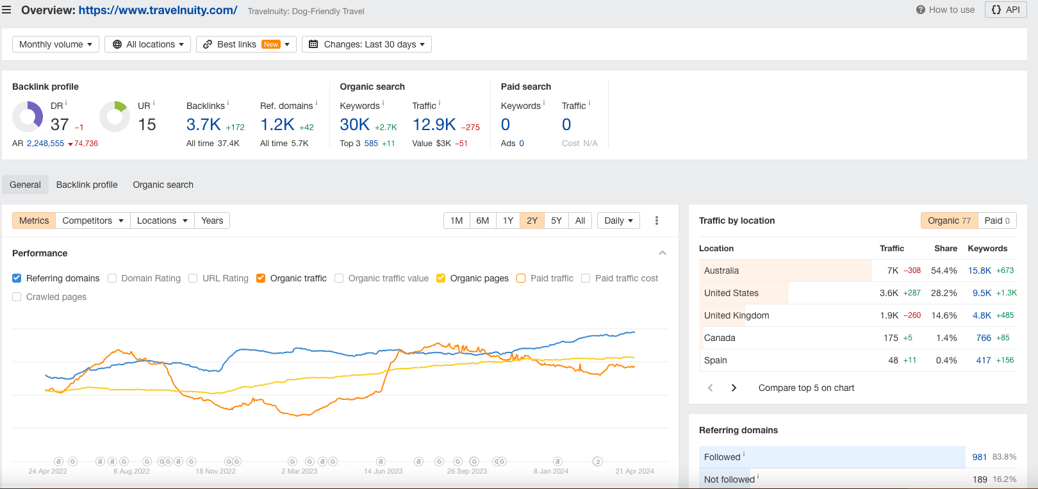1038x489 pixels.
Task: Click the How to use help icon
Action: click(921, 10)
